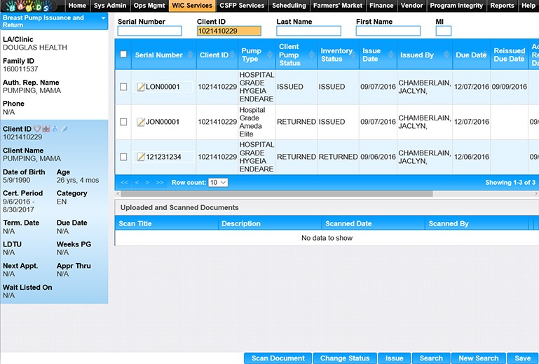The image size is (539, 364).
Task: Click the Change Status button
Action: (x=344, y=358)
